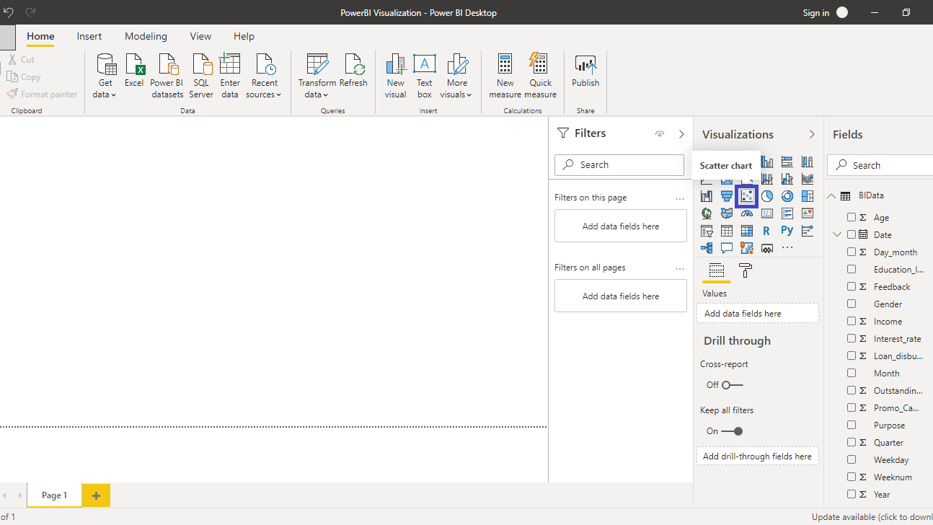Collapse the BIData table
Viewport: 933px width, 525px height.
(831, 195)
